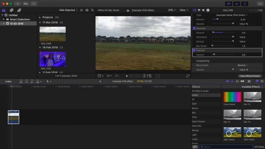Toggle solo headphones icon

(237, 82)
